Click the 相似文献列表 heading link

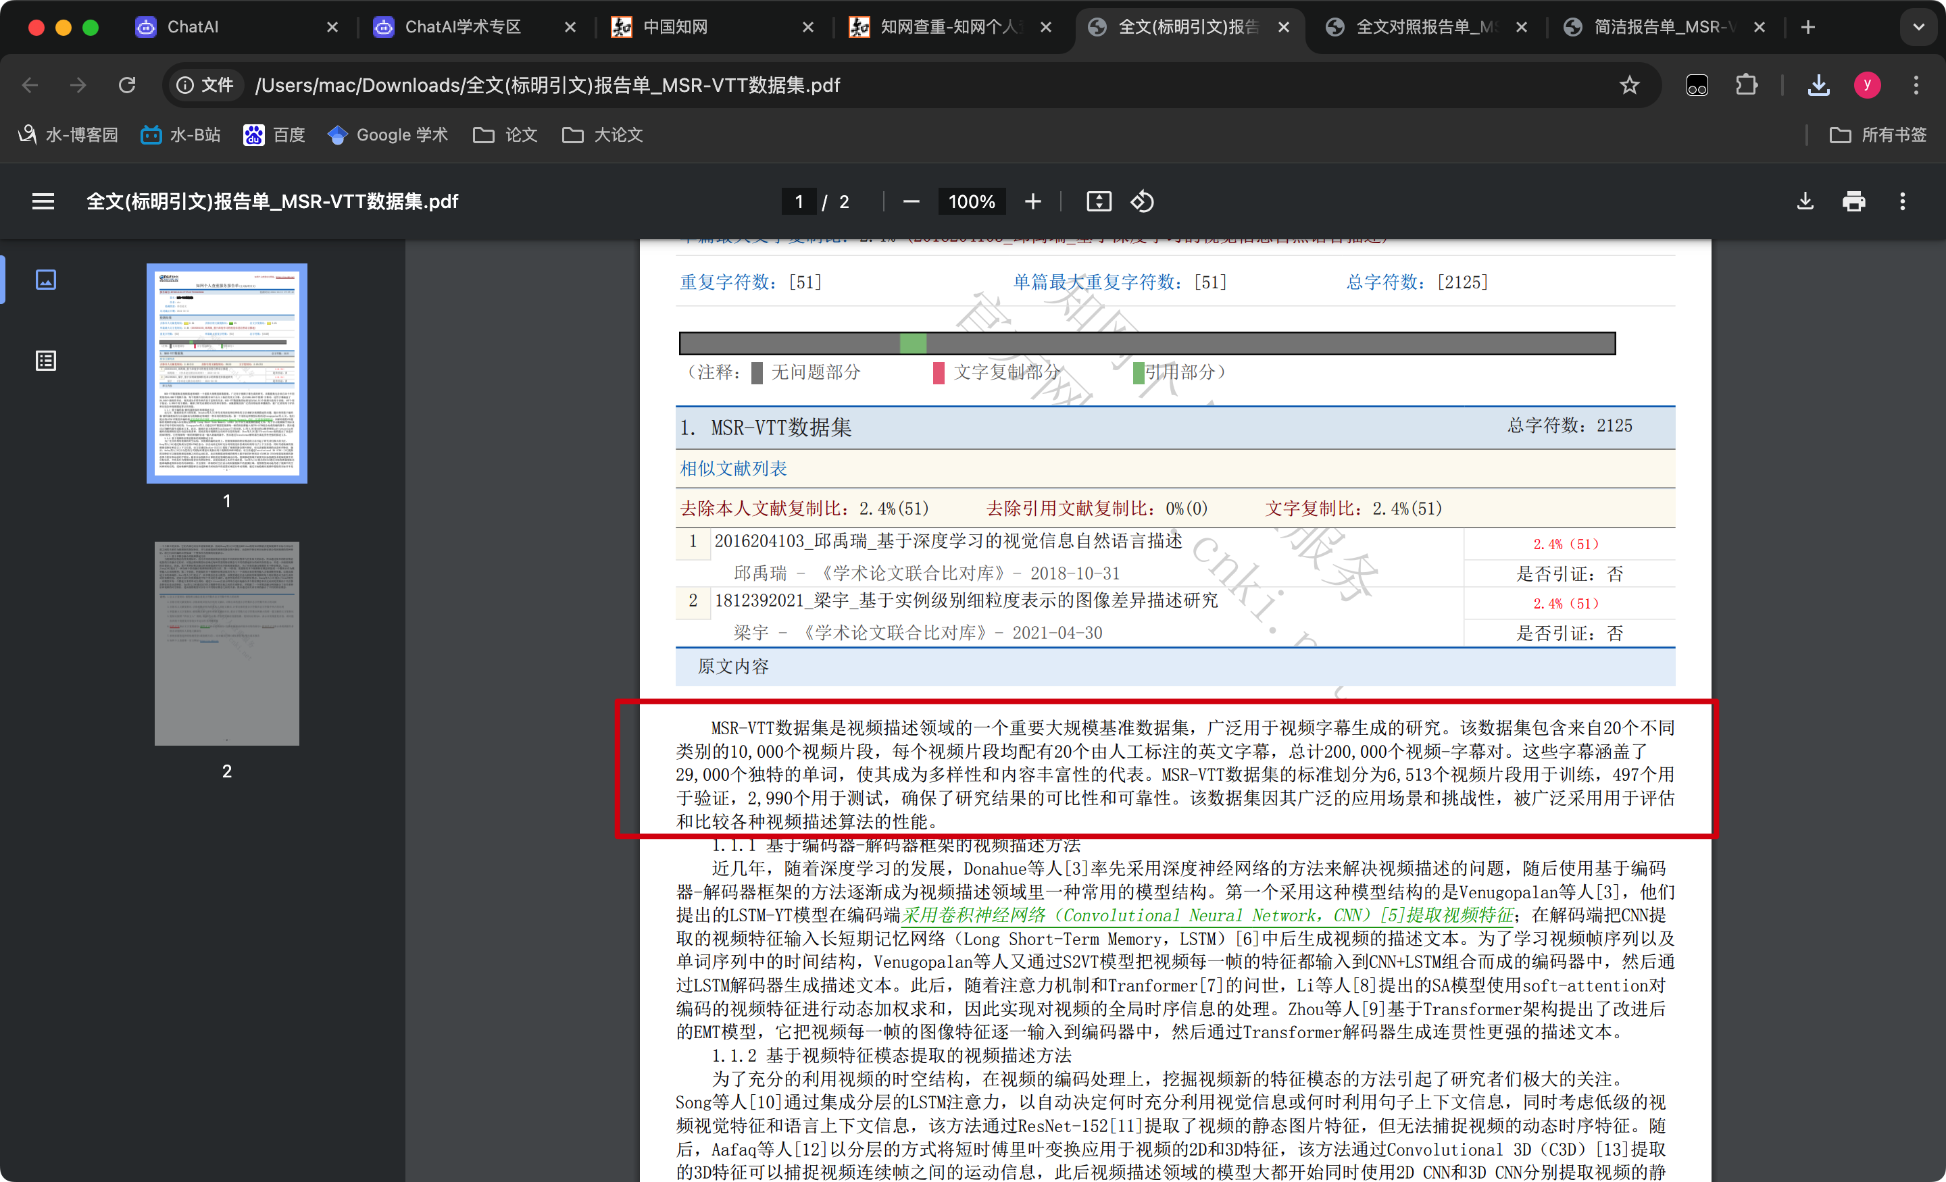(733, 469)
